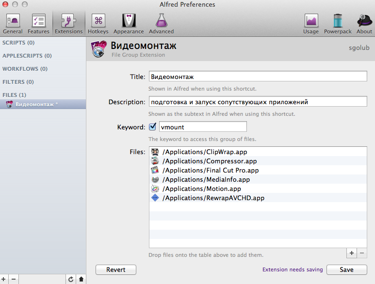The height and width of the screenshot is (284, 375).
Task: Remove file with the files minus button
Action: 362,253
